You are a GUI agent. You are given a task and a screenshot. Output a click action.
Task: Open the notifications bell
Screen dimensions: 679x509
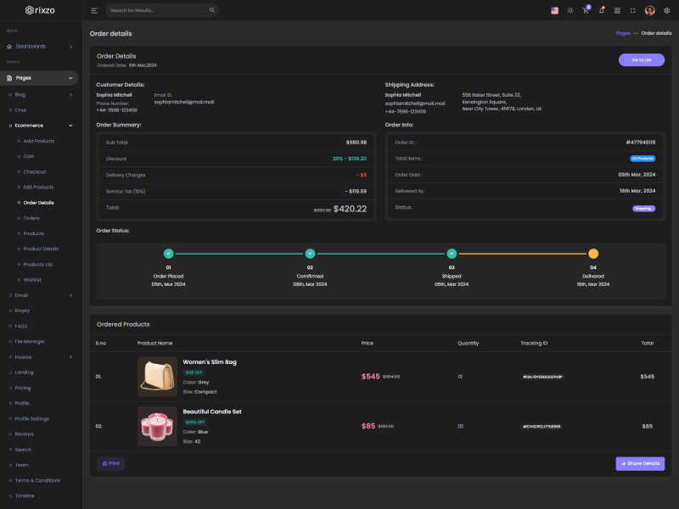(601, 10)
